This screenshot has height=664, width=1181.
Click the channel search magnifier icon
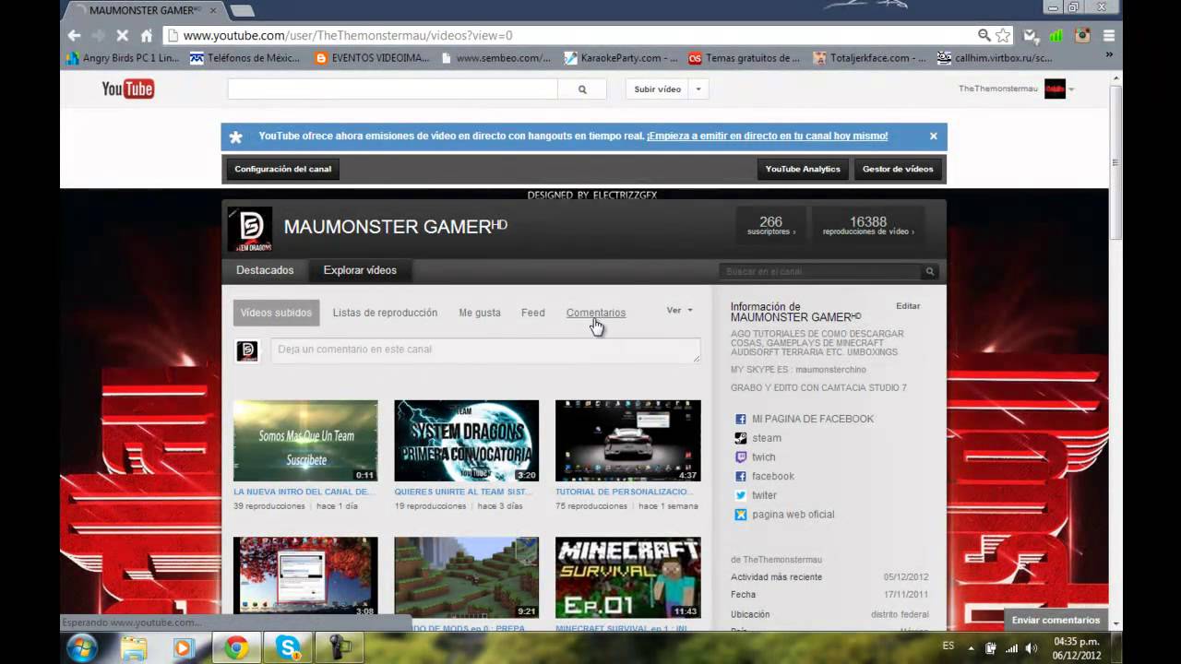point(930,271)
